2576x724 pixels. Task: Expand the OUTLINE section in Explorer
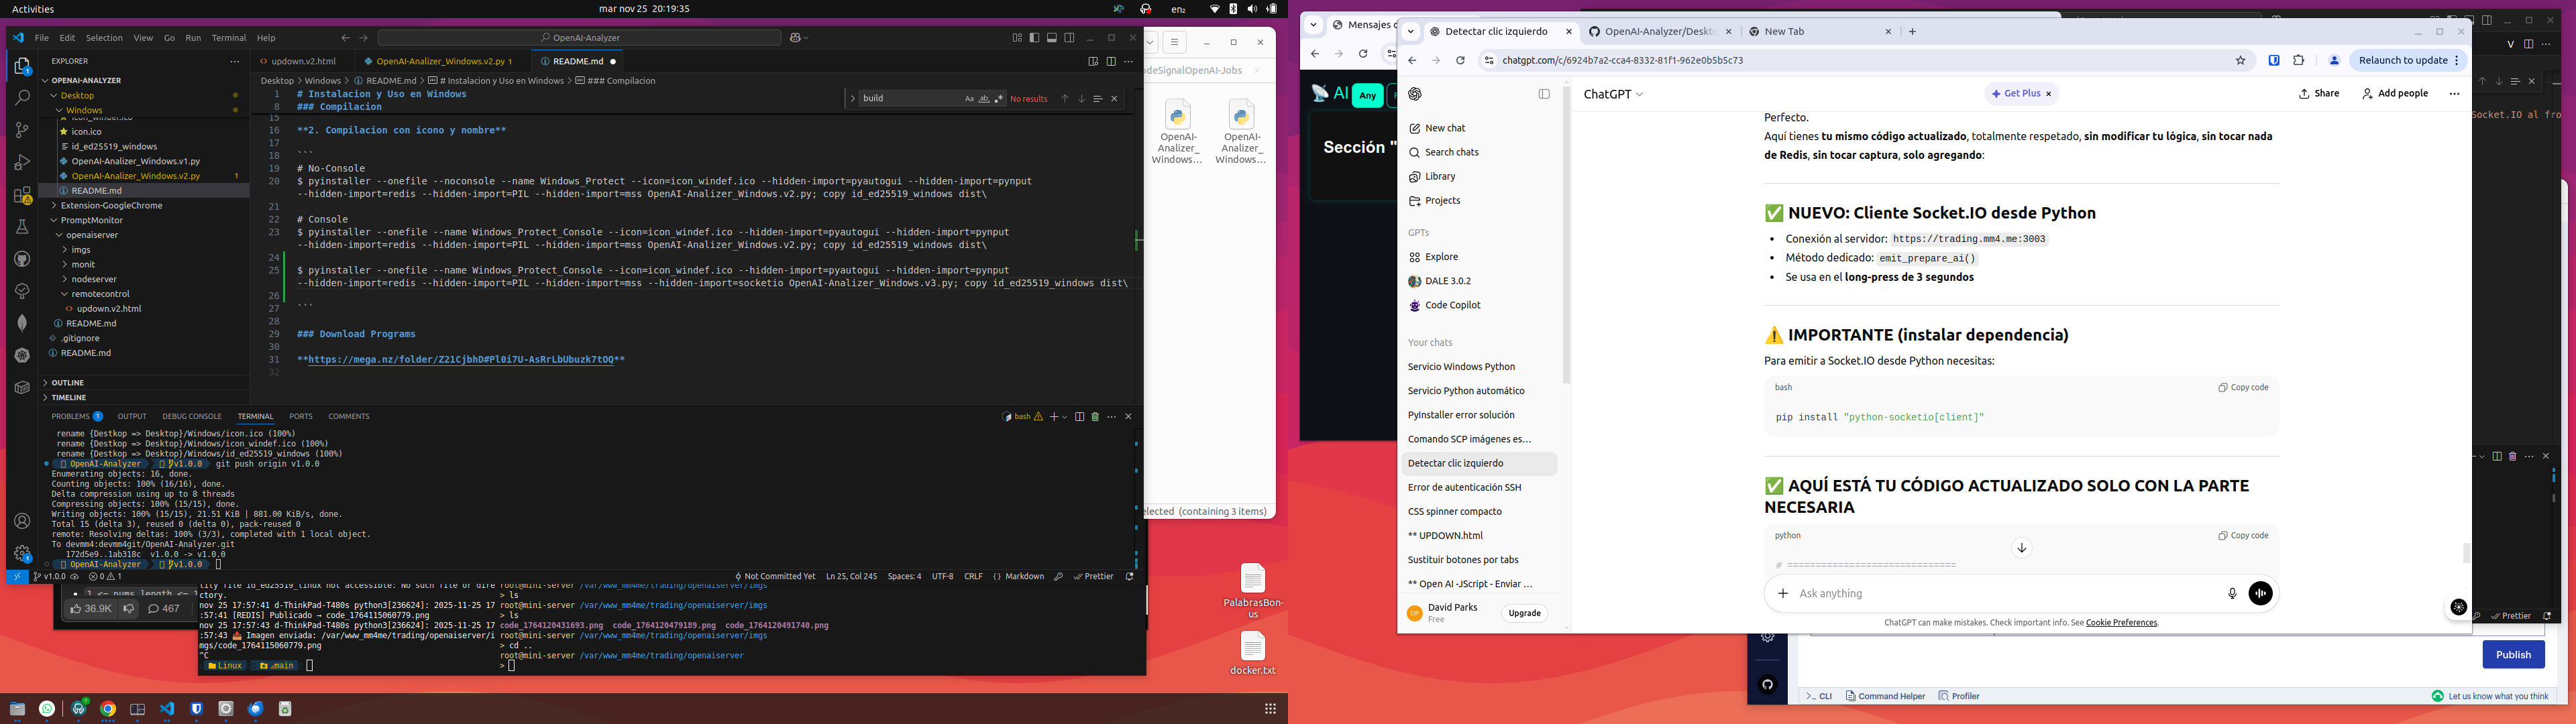(x=68, y=382)
